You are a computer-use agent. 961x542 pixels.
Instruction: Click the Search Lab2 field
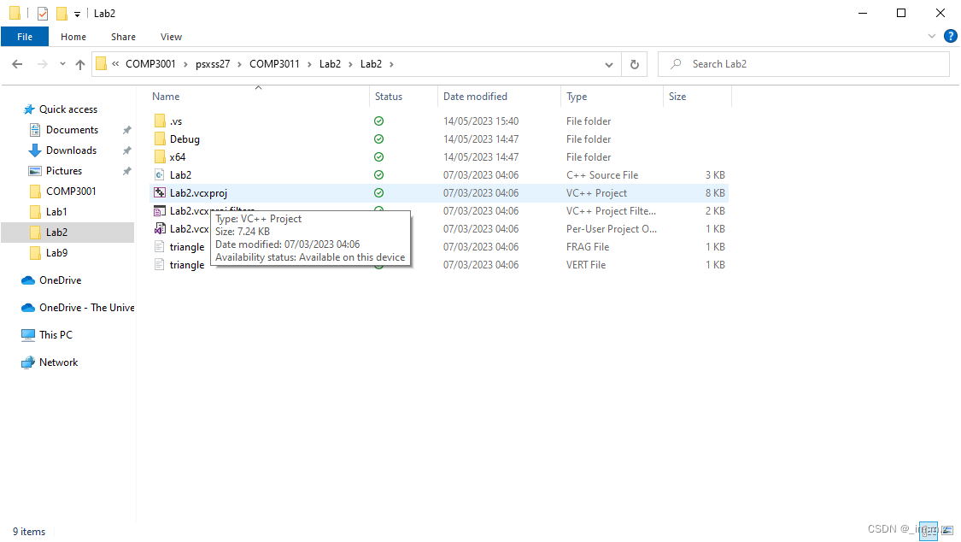click(804, 64)
